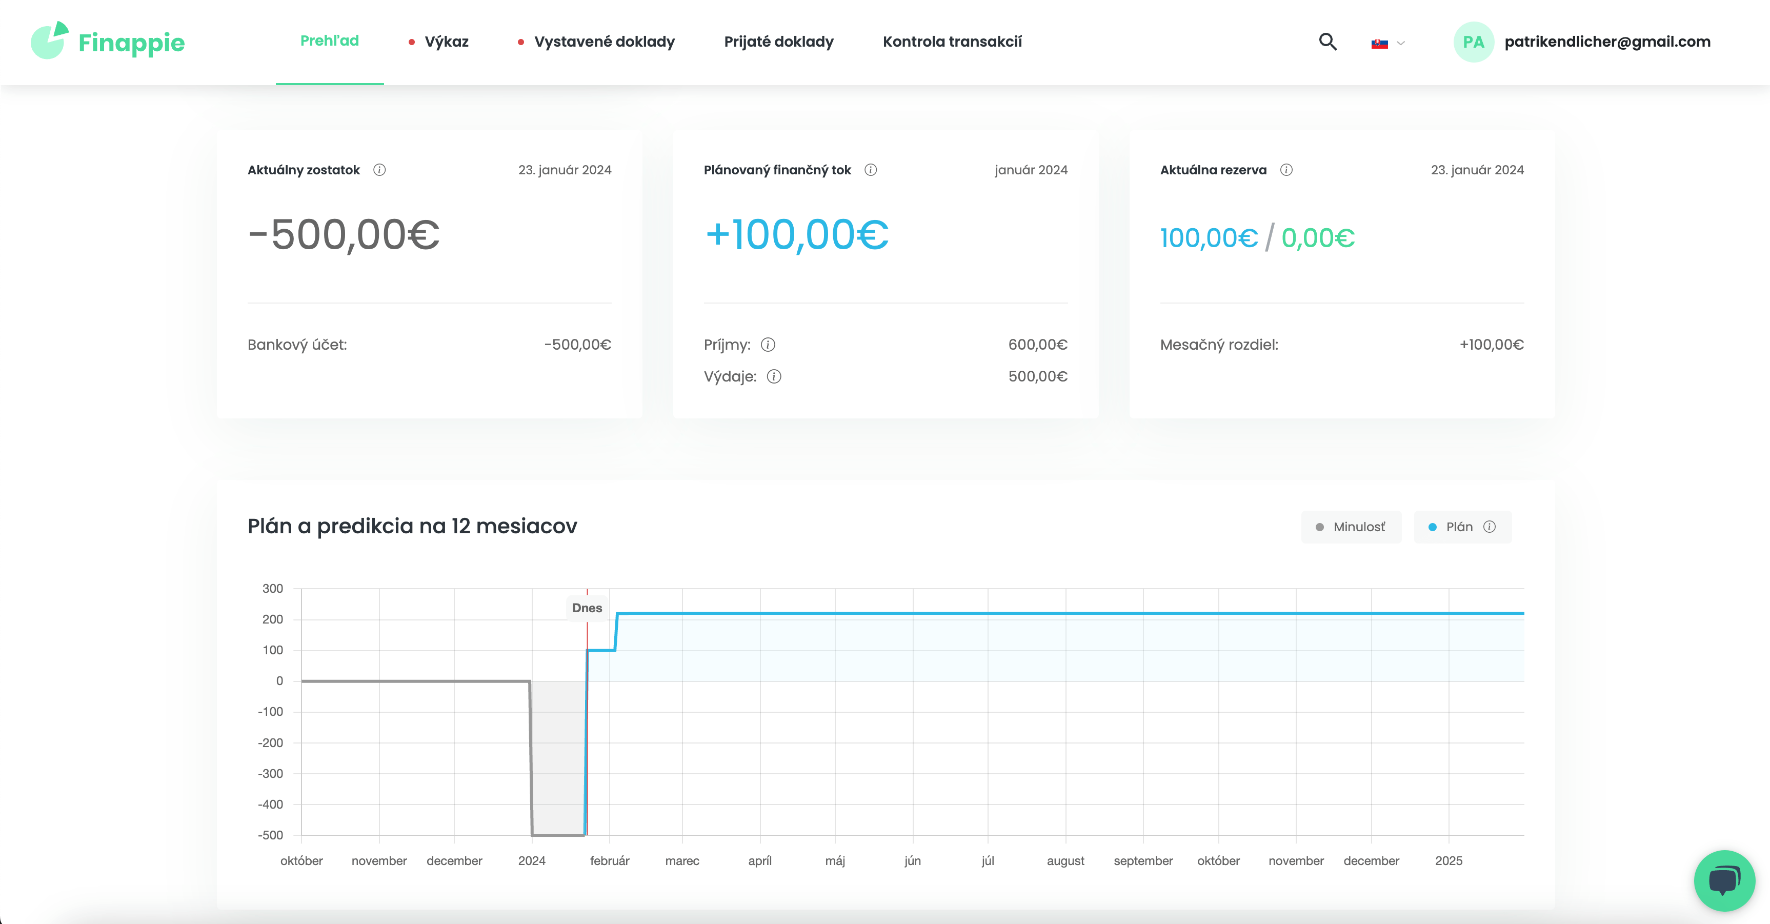1770x924 pixels.
Task: Show info for Aktuálna rezerva
Action: (1286, 170)
